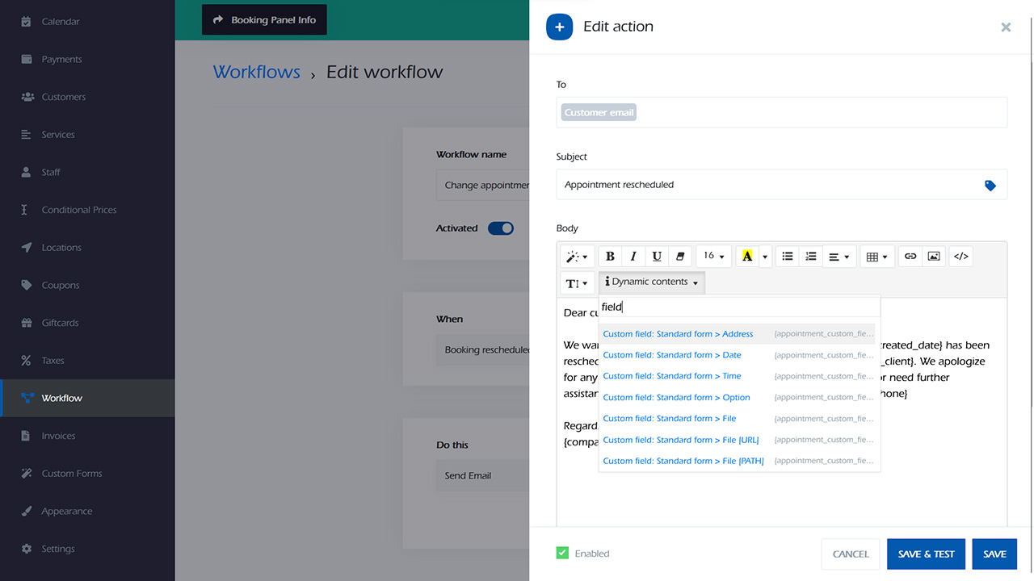Click the SAVE & TEST button
1034x581 pixels.
point(926,554)
